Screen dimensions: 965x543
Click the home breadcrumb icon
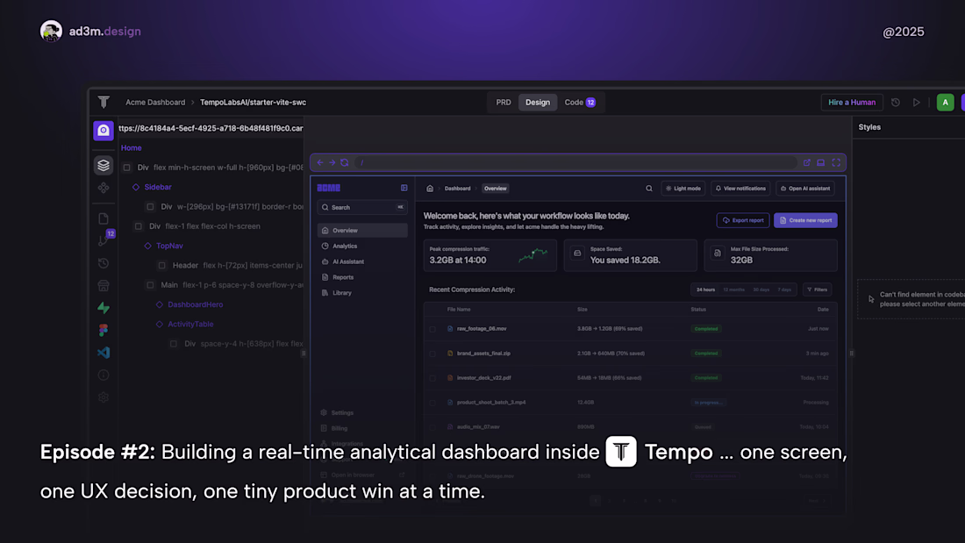[x=430, y=189]
